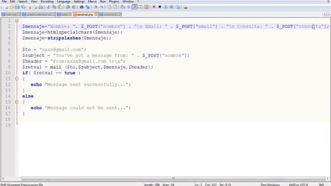Create a new file with New toolbar icon
Screen dimensions: 331x186
tap(6, 7)
